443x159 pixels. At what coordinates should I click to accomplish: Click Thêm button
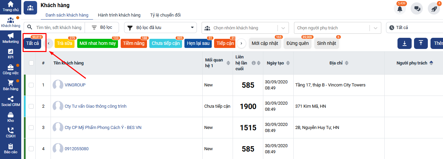[437, 44]
